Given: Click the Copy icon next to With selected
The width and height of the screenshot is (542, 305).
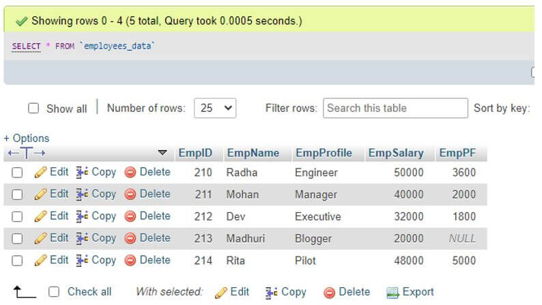Looking at the screenshot, I should point(271,292).
